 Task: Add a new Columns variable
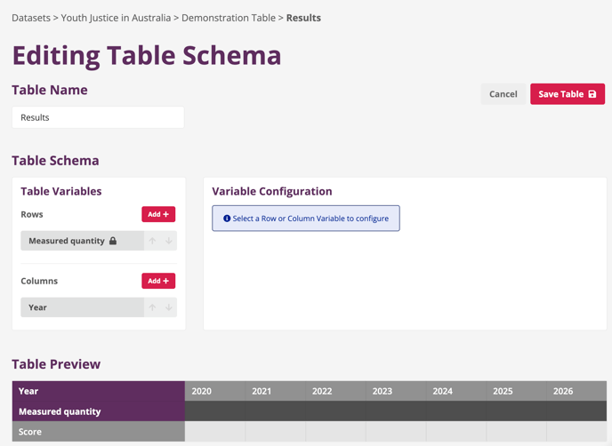(x=158, y=281)
